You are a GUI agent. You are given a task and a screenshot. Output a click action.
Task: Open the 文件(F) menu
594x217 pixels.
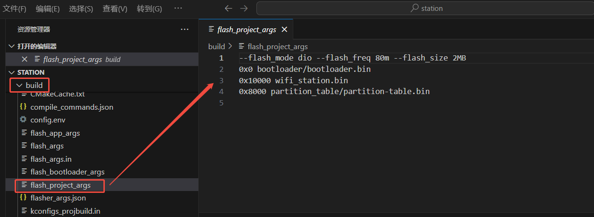(x=15, y=9)
